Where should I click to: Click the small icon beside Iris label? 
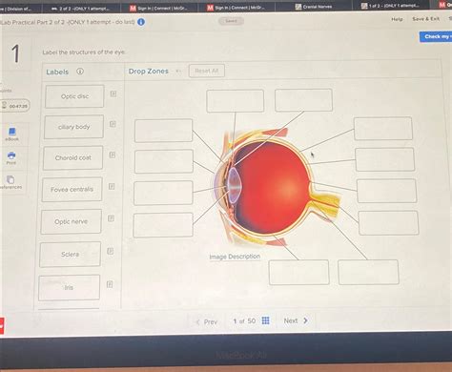(x=110, y=284)
